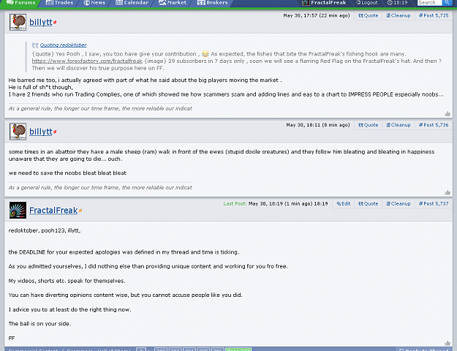Open permalink for Post 5,737
The height and width of the screenshot is (351, 457).
434,204
